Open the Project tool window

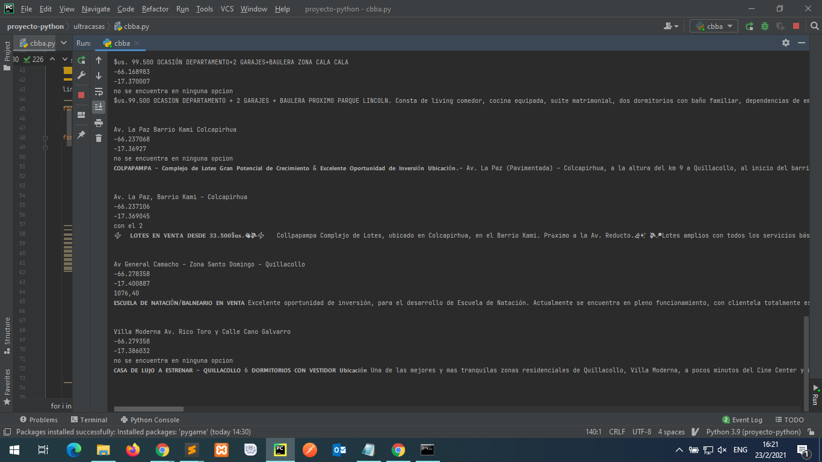tap(7, 55)
